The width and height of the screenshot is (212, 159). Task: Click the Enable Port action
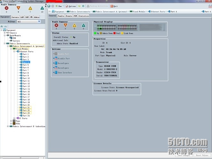click(61, 54)
